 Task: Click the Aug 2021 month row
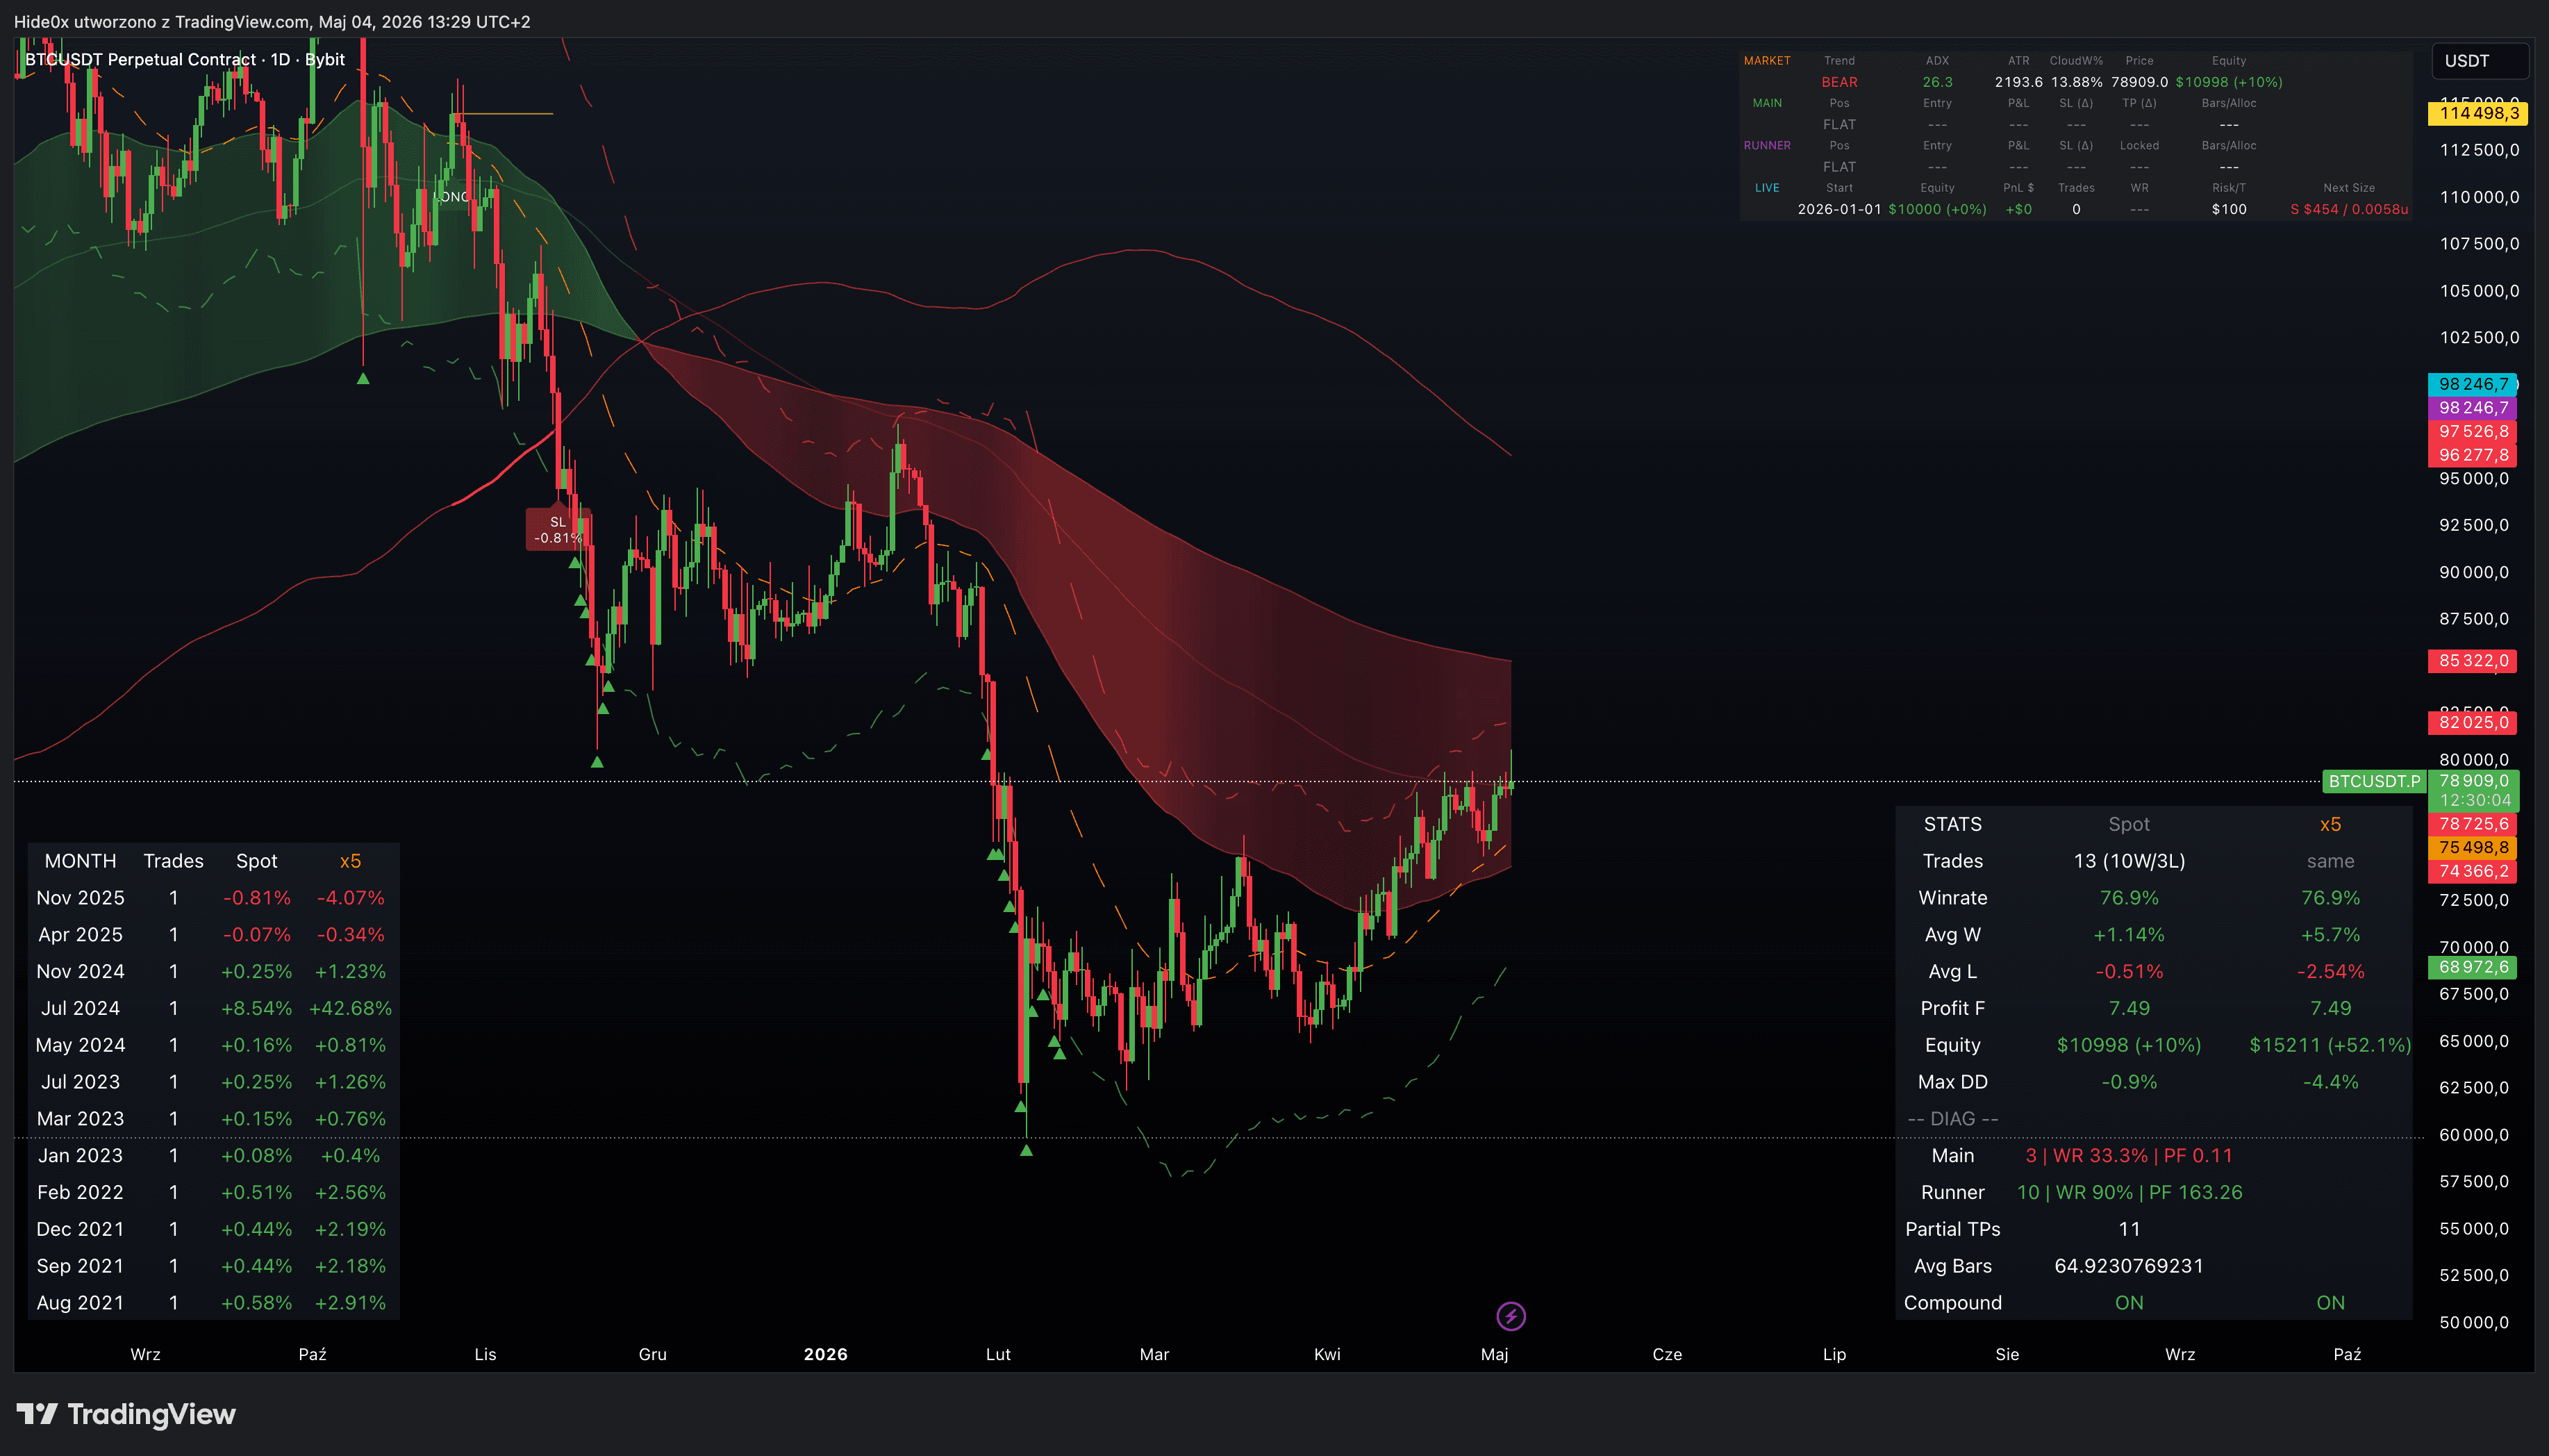[x=213, y=1303]
